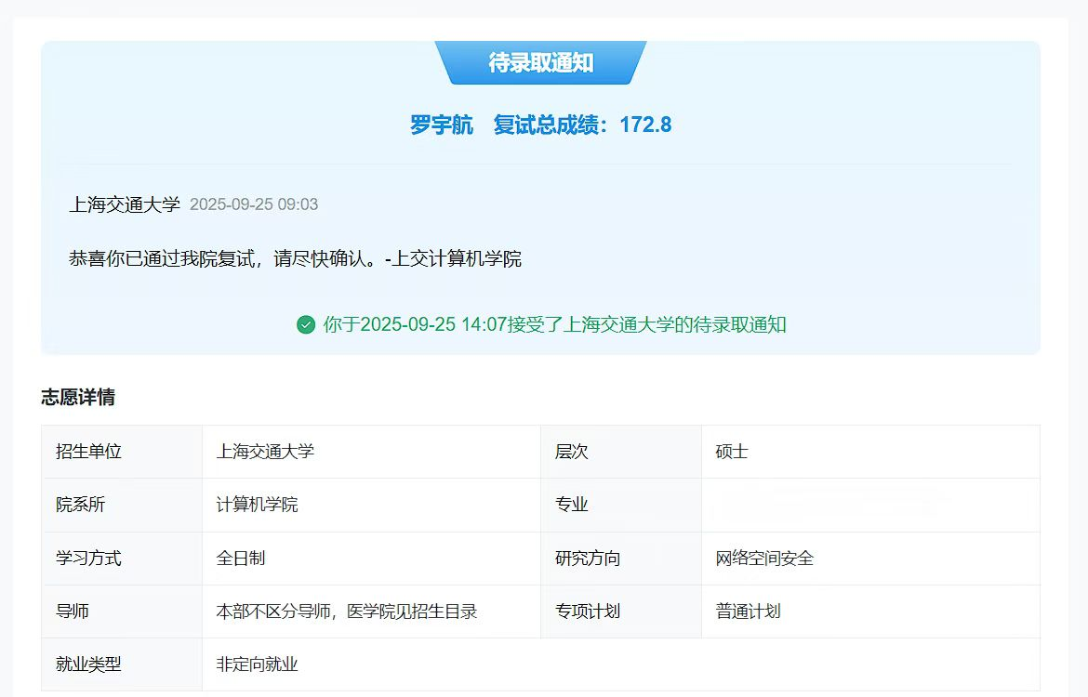Click the 志愿详情 section heading

[x=78, y=398]
